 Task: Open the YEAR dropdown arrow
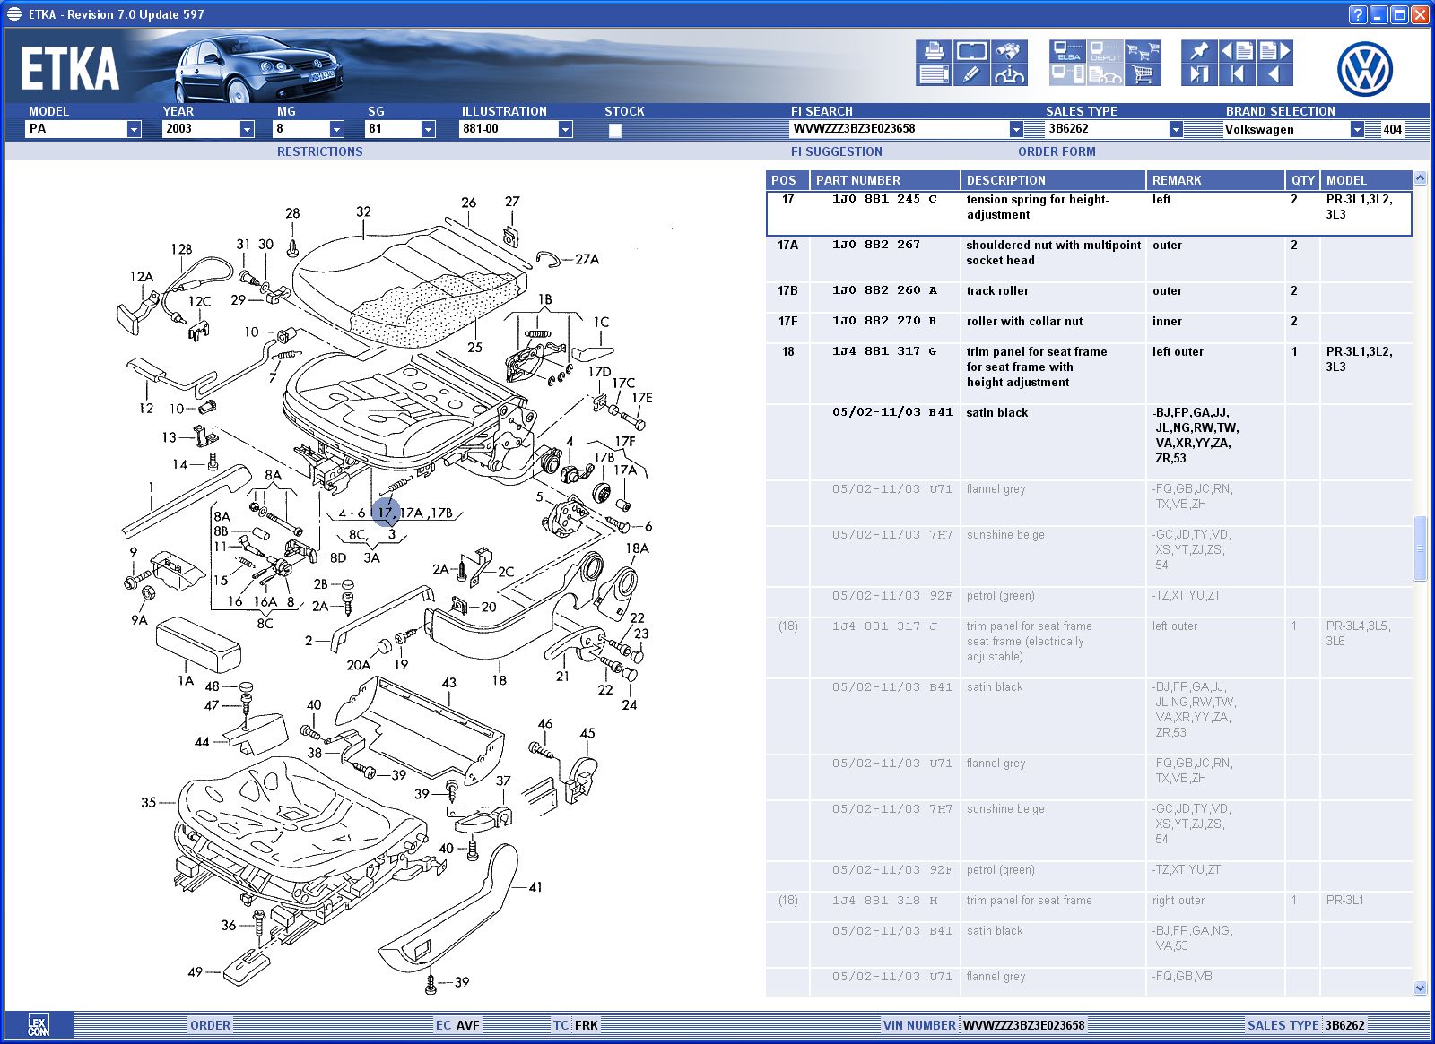247,129
